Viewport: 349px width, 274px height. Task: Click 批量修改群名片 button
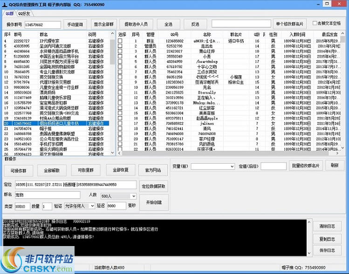click(306, 165)
